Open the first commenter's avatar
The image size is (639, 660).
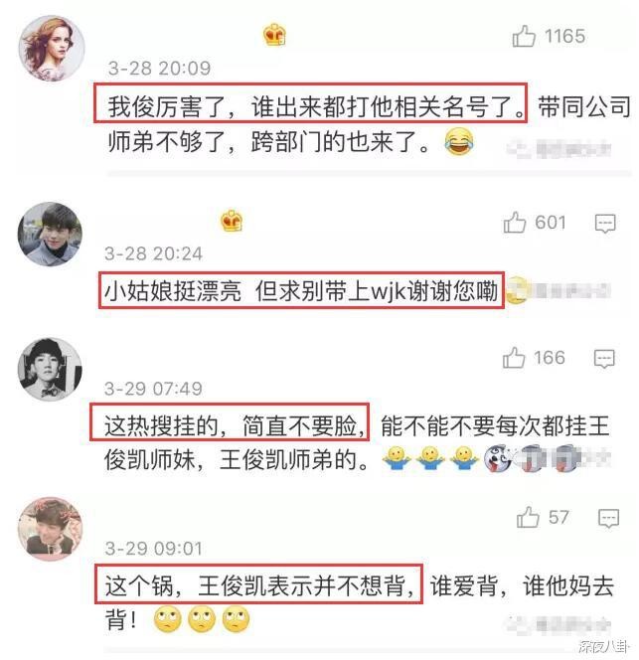pos(52,48)
